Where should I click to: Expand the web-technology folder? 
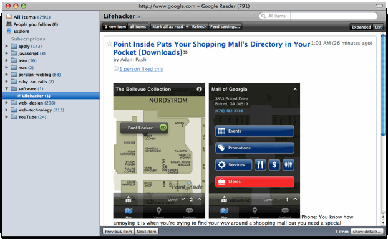coord(7,110)
